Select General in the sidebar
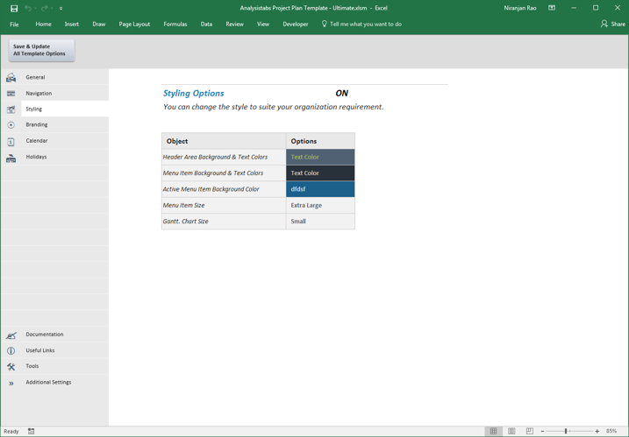 point(54,77)
